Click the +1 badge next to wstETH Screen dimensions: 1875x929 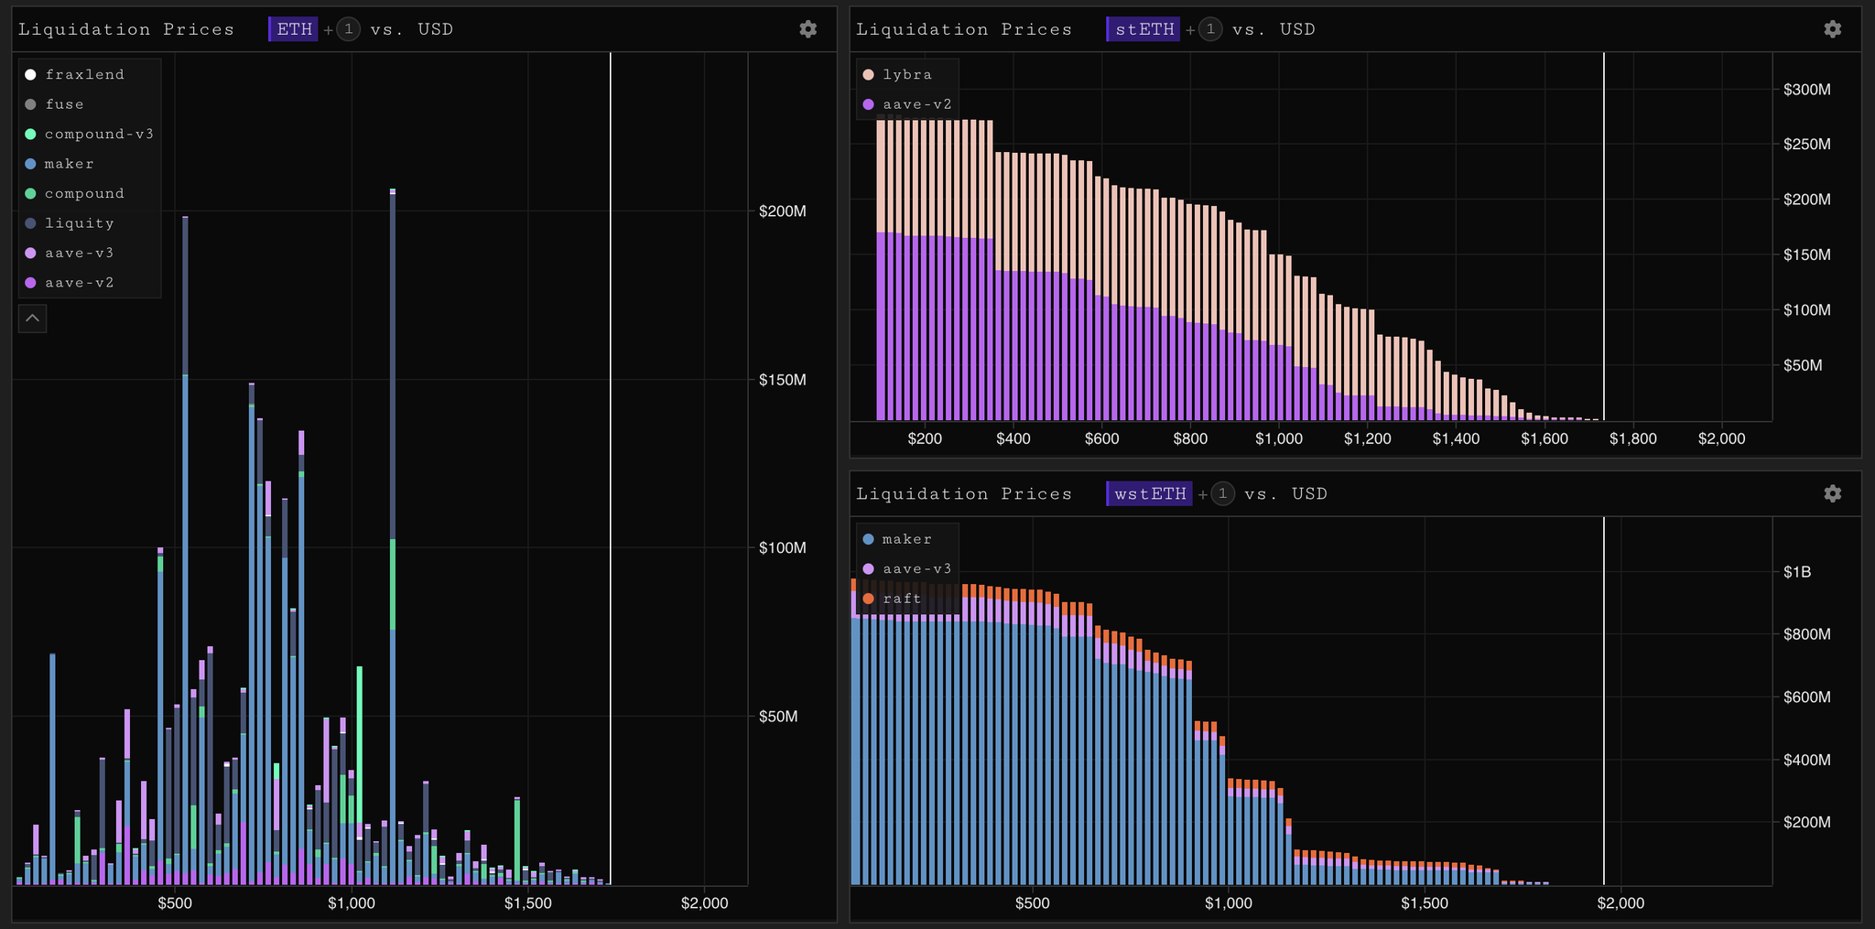(1222, 494)
